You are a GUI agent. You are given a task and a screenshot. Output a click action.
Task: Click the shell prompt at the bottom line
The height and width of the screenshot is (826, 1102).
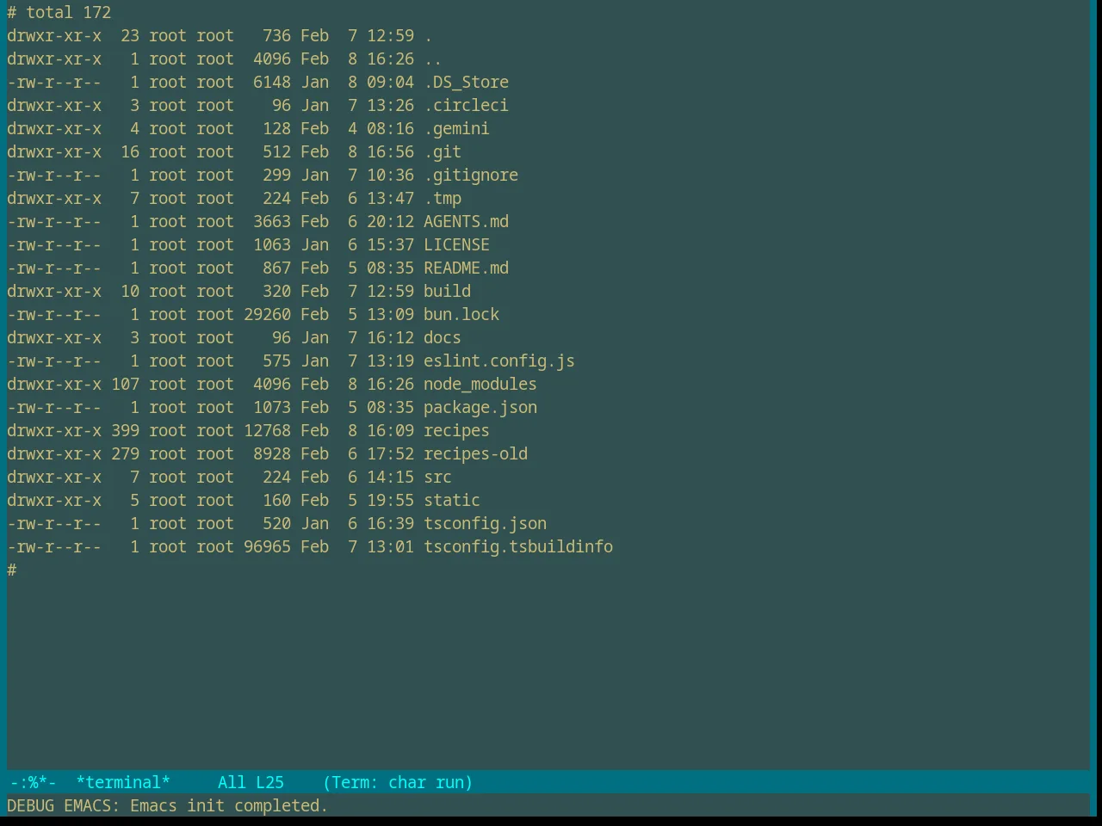(x=12, y=570)
